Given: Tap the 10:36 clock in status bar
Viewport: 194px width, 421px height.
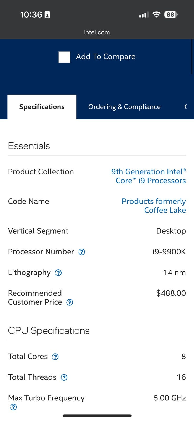Looking at the screenshot, I should click(31, 14).
